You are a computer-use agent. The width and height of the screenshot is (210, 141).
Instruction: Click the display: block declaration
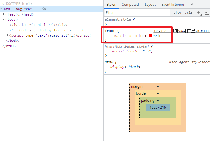click(125, 67)
